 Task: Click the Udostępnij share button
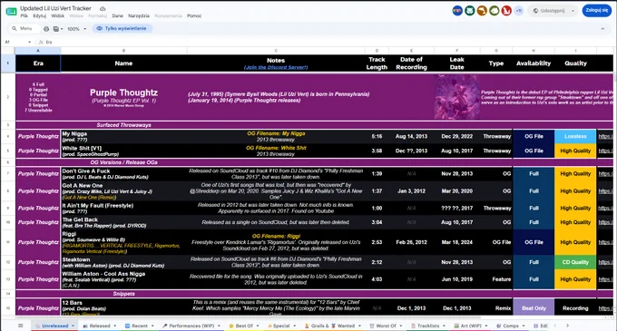(549, 11)
